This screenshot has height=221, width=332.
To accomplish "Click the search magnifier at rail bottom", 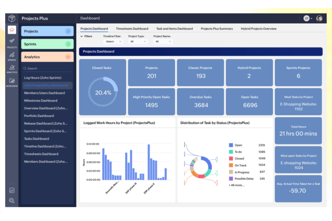I will click(12, 201).
